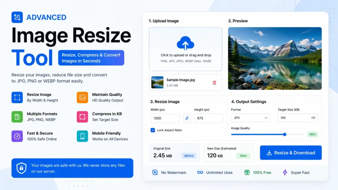Click the Super Fast lightning icon
This screenshot has height=190, width=338.
point(285,172)
